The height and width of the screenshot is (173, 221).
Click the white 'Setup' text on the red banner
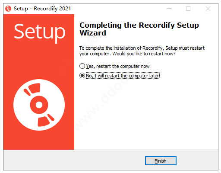tap(40, 32)
